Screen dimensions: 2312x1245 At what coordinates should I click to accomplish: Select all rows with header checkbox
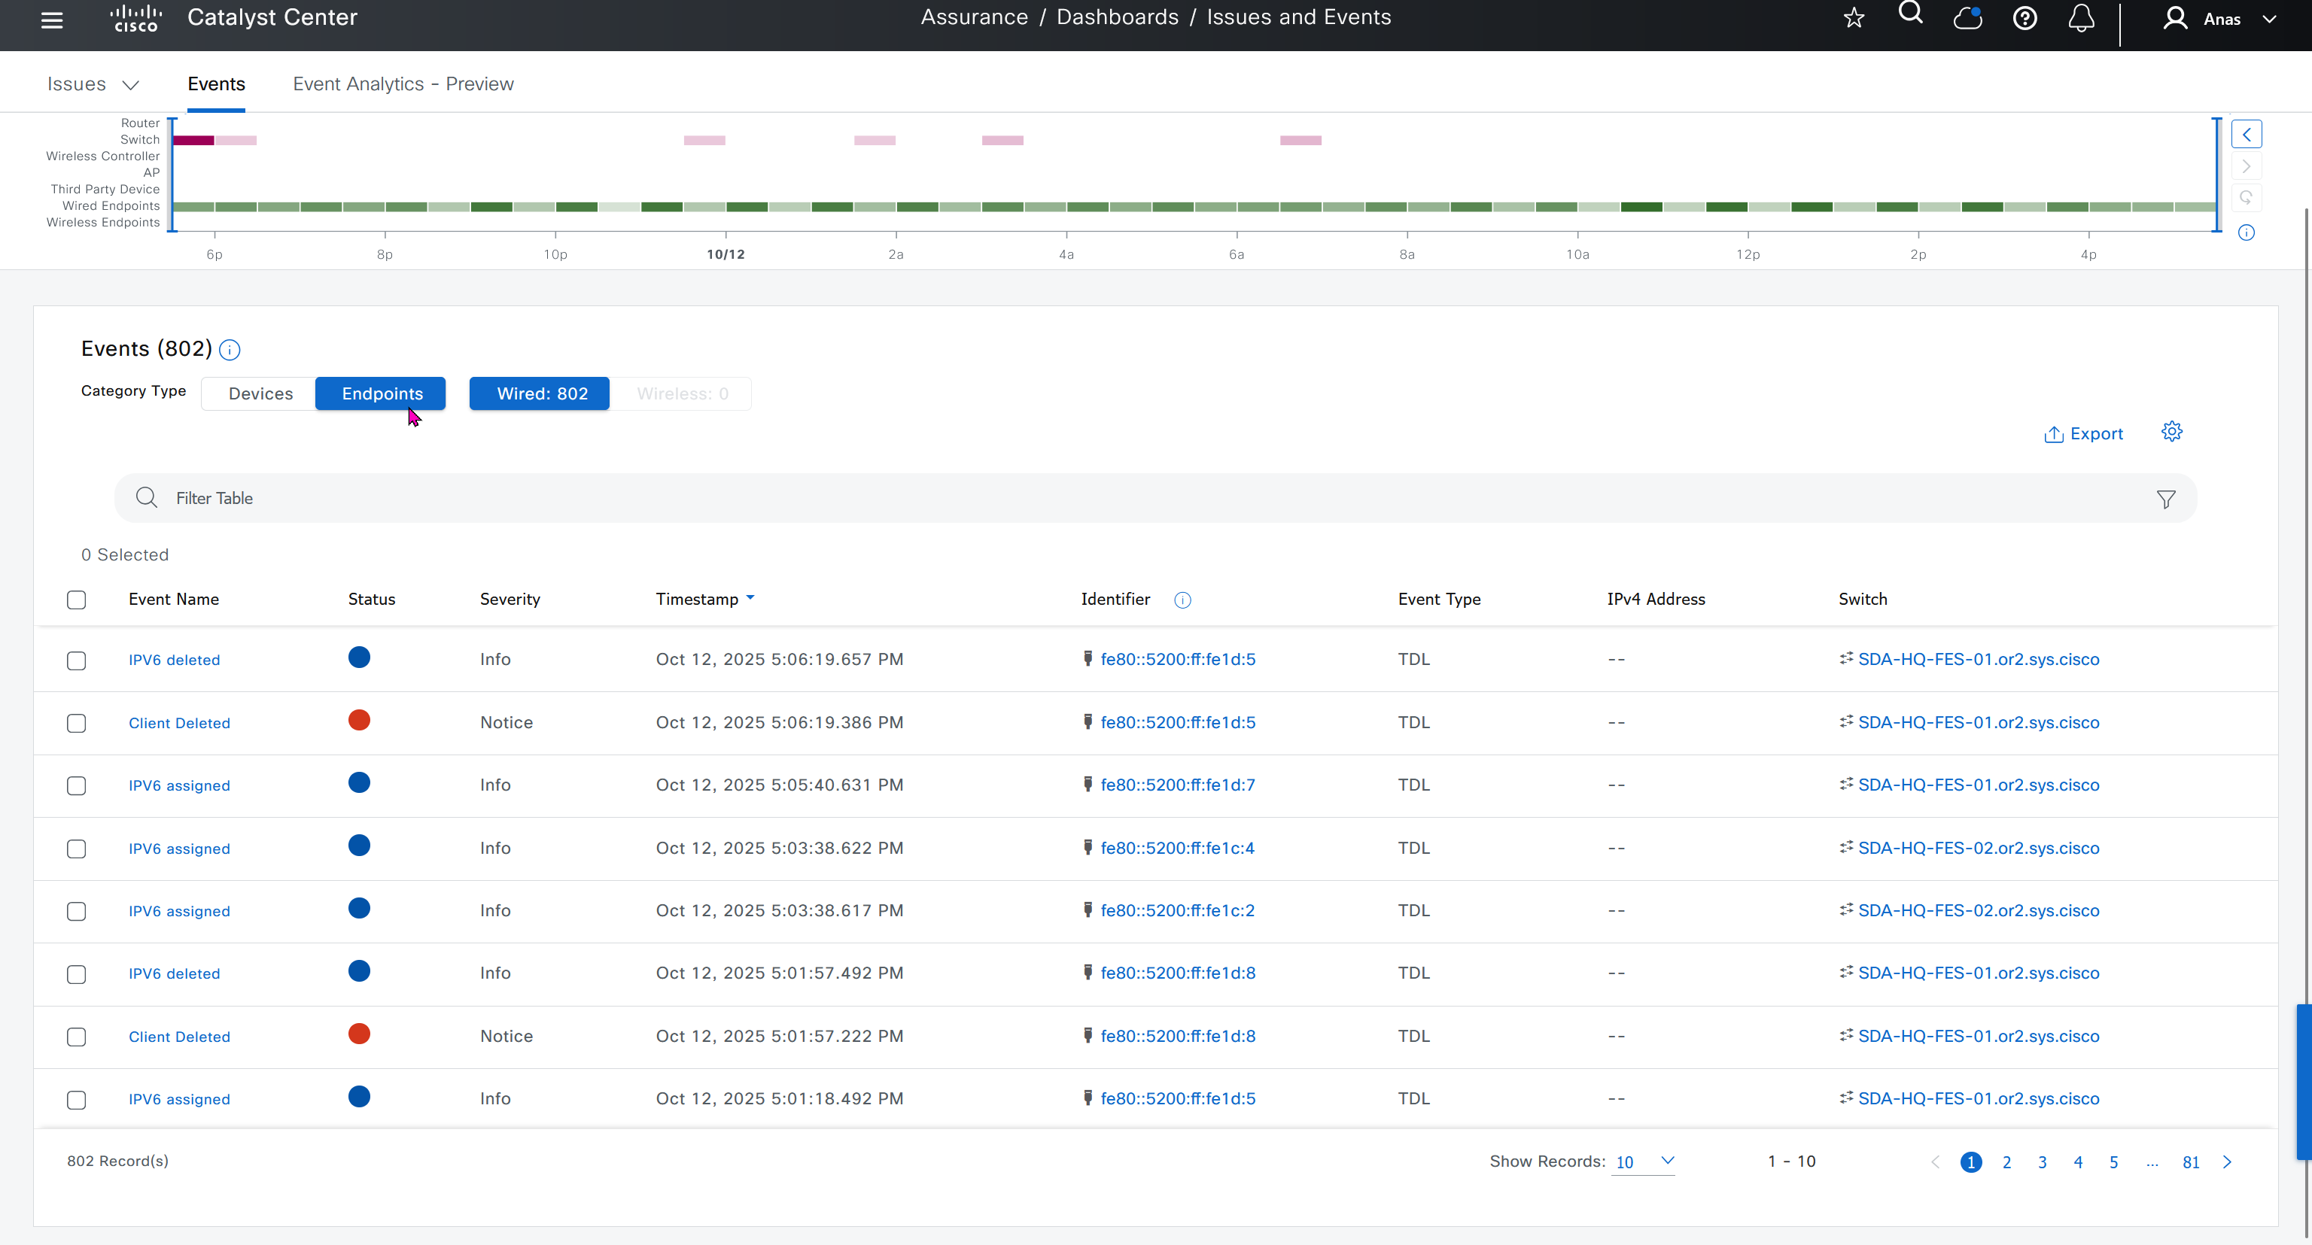76,599
